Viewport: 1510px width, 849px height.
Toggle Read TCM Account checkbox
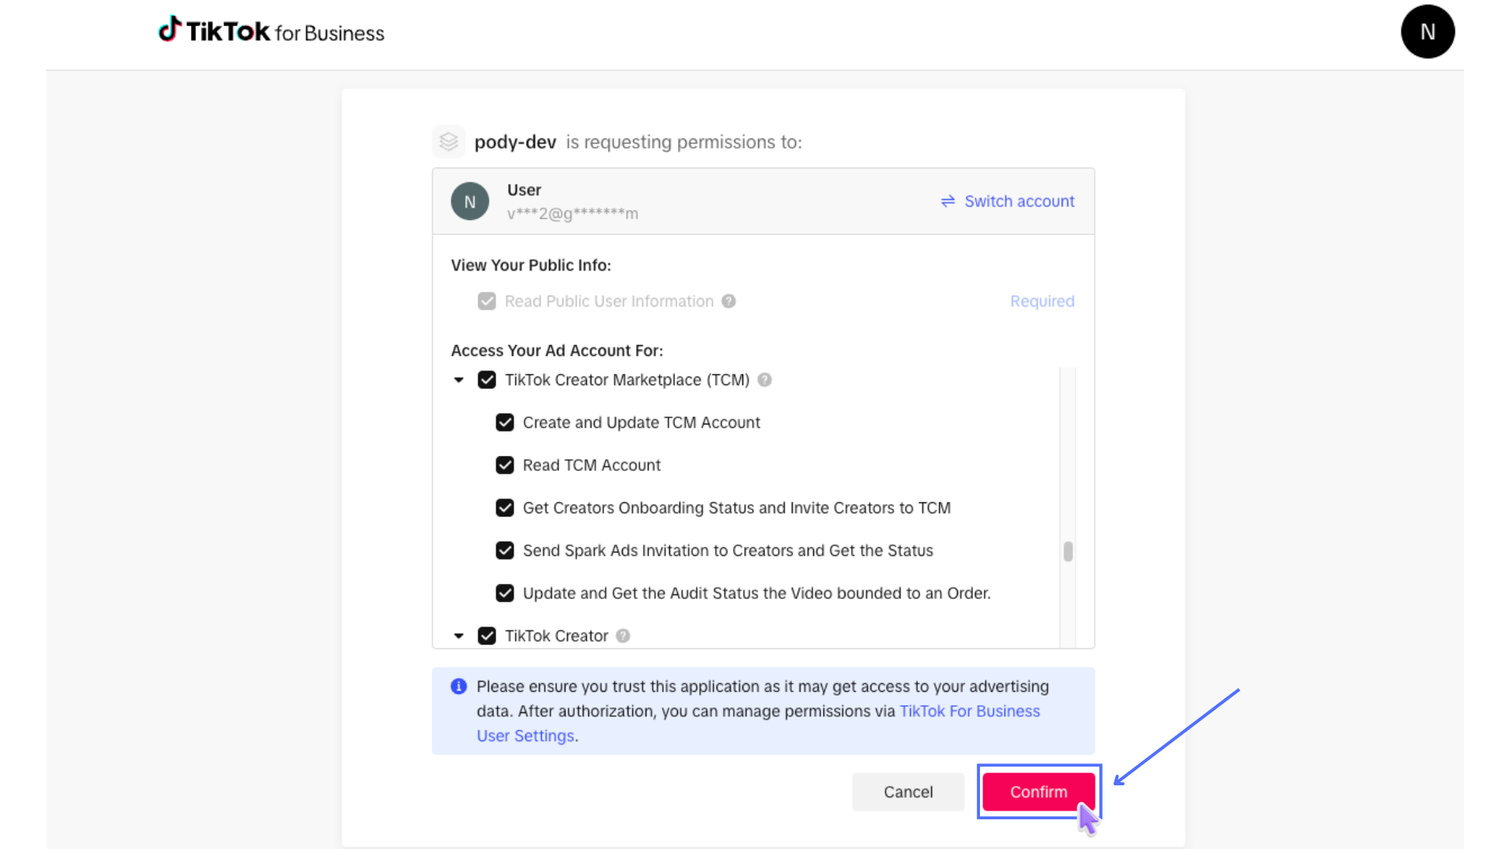pyautogui.click(x=505, y=465)
